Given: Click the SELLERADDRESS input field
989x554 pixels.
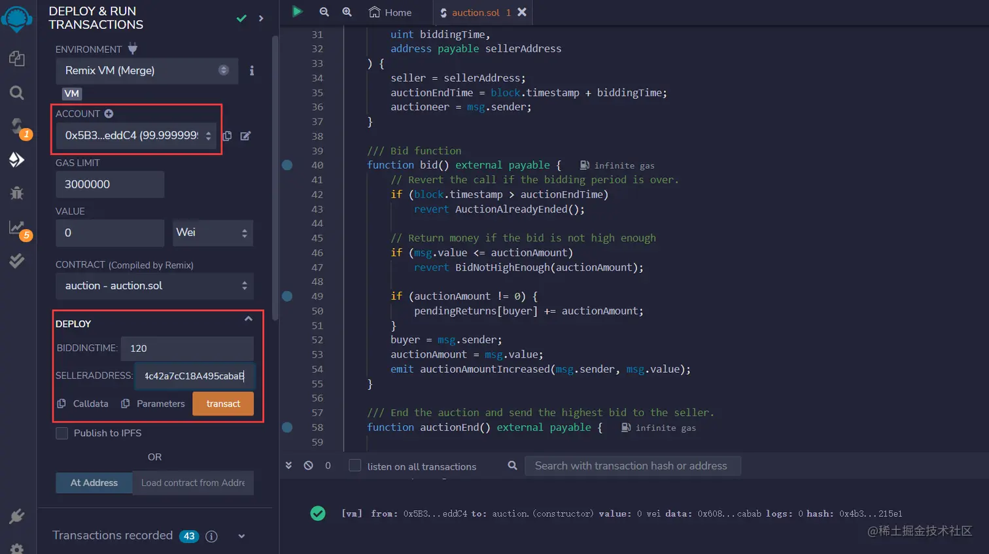Looking at the screenshot, I should (194, 376).
